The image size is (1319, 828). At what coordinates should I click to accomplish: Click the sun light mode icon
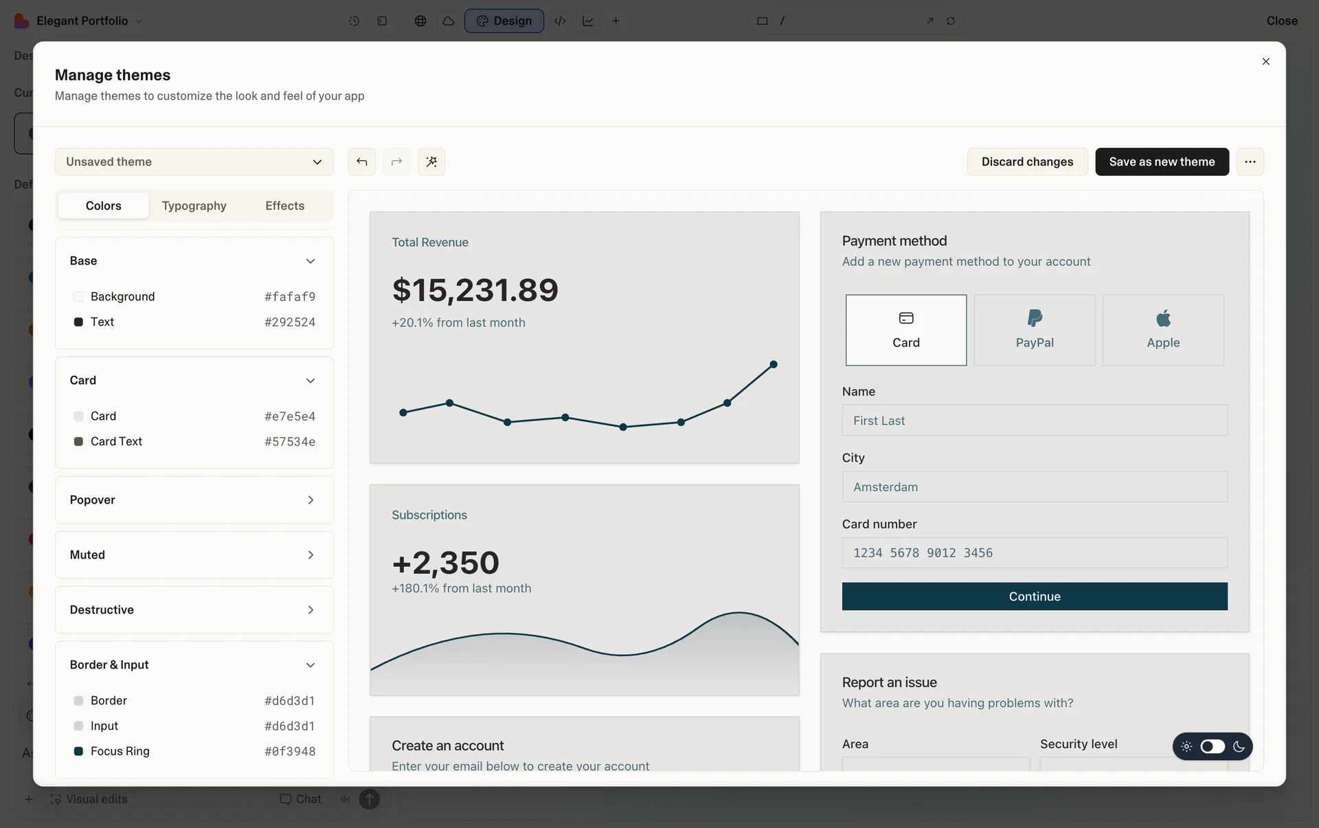tap(1186, 746)
